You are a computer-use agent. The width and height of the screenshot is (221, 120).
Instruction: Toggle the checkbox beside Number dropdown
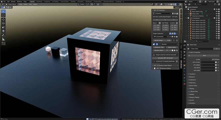(160, 44)
